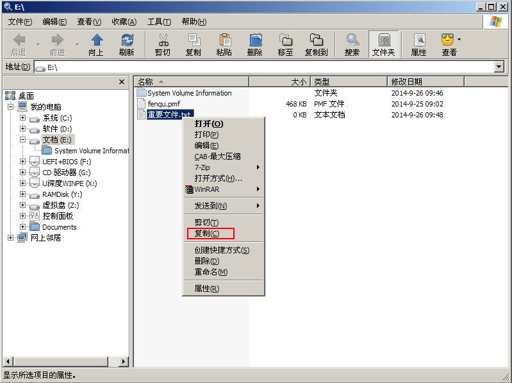Select System Volume Information in tree

[92, 151]
